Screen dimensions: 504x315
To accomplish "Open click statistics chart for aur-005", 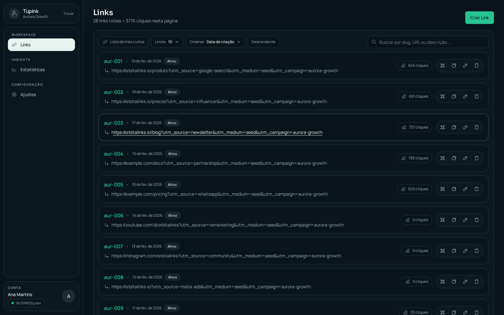I will 414,189.
